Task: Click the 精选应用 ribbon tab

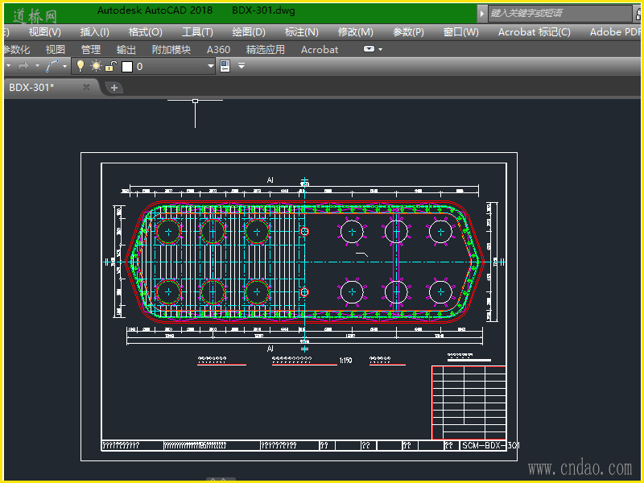Action: pyautogui.click(x=265, y=49)
